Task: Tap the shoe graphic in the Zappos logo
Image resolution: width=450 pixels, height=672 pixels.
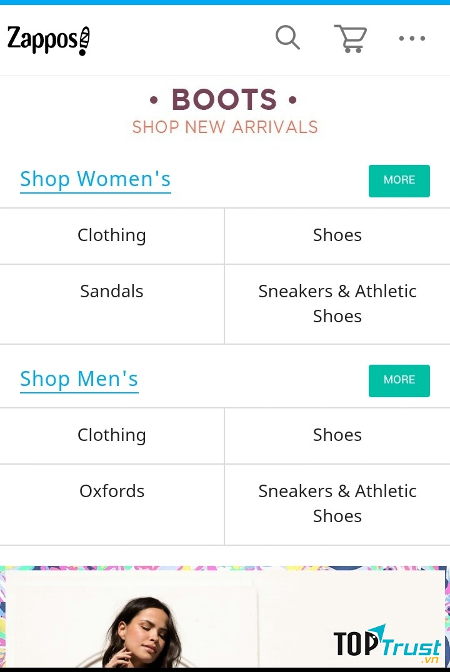Action: click(84, 39)
